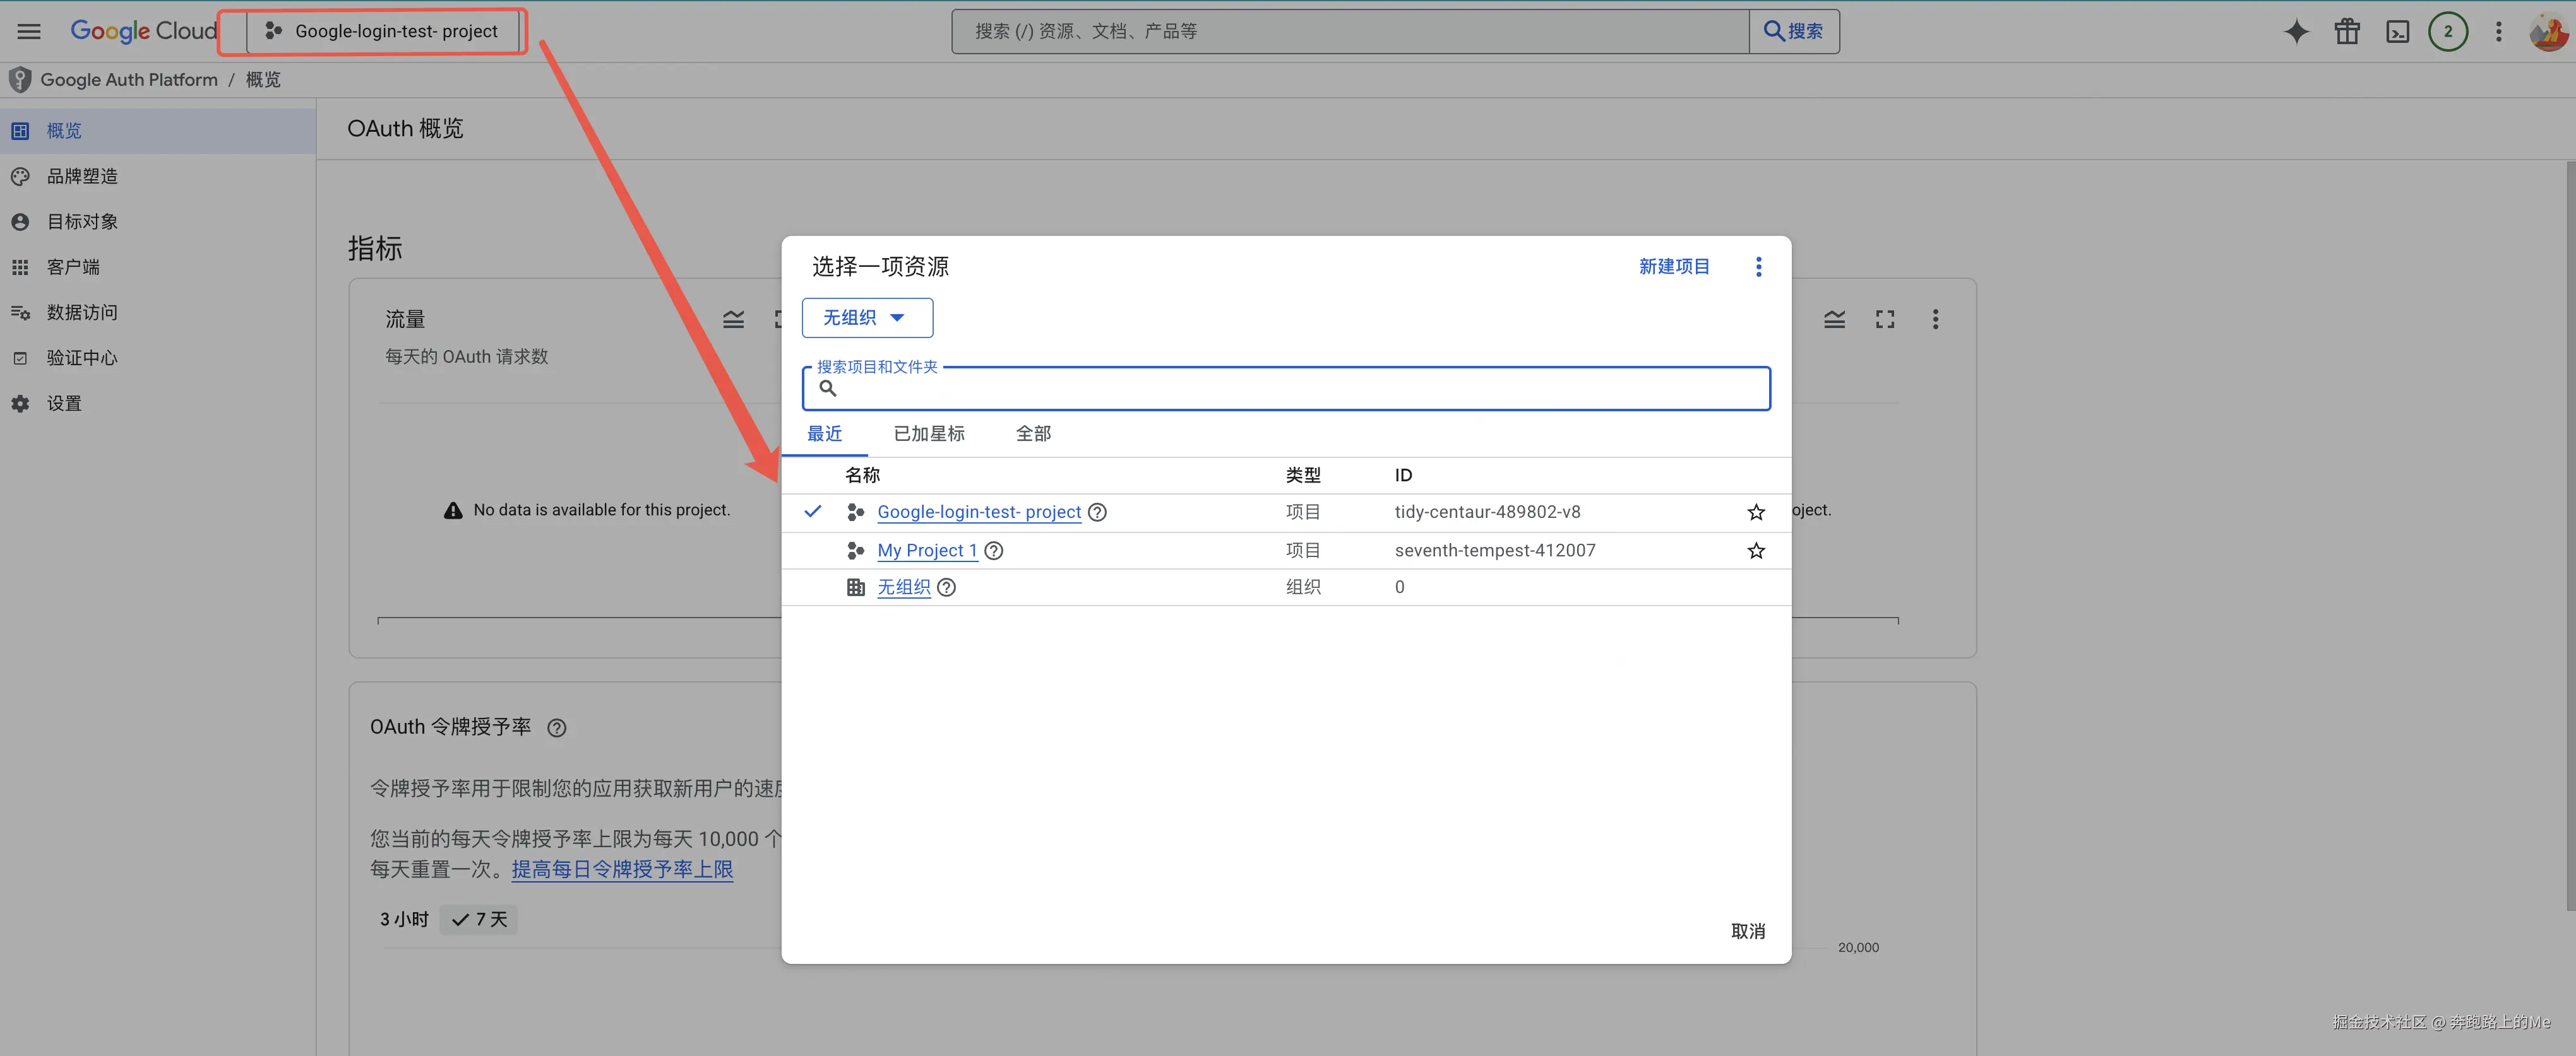
Task: Star the My Project 1 row
Action: point(1755,551)
